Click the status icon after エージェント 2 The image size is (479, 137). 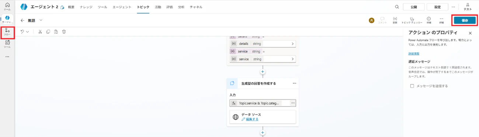pyautogui.click(x=62, y=7)
